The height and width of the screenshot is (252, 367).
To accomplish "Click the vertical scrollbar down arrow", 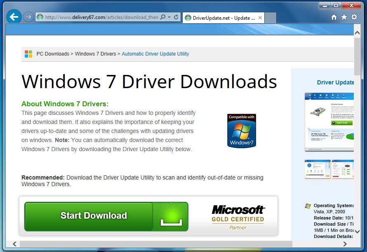I will (x=357, y=231).
